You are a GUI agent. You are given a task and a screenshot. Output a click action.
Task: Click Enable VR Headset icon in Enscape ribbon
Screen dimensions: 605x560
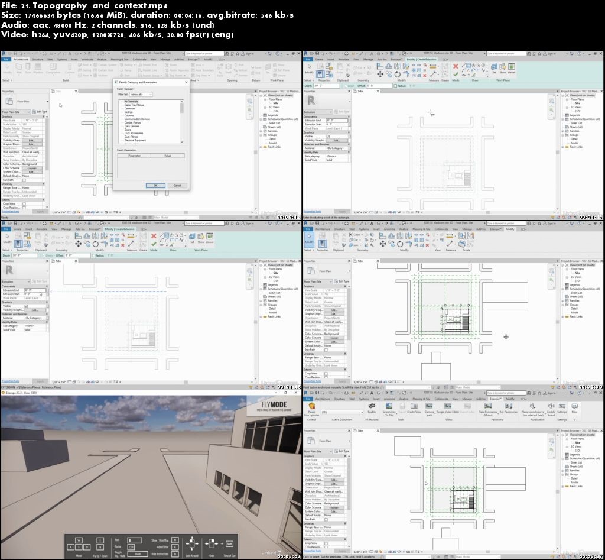pyautogui.click(x=372, y=408)
